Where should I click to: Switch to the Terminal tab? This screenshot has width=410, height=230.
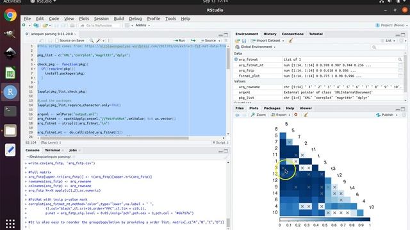click(x=53, y=151)
